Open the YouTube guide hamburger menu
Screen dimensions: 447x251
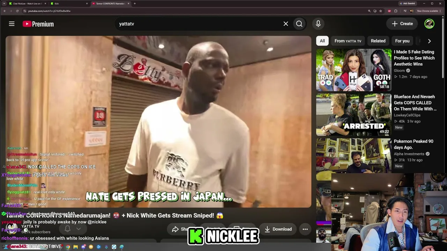pyautogui.click(x=12, y=24)
